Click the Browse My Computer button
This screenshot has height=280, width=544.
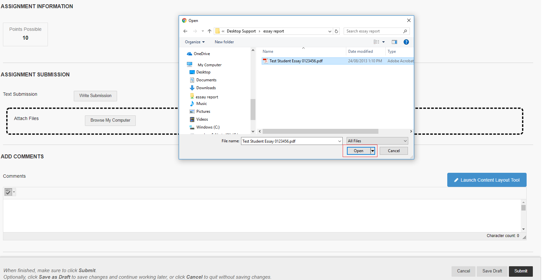110,120
